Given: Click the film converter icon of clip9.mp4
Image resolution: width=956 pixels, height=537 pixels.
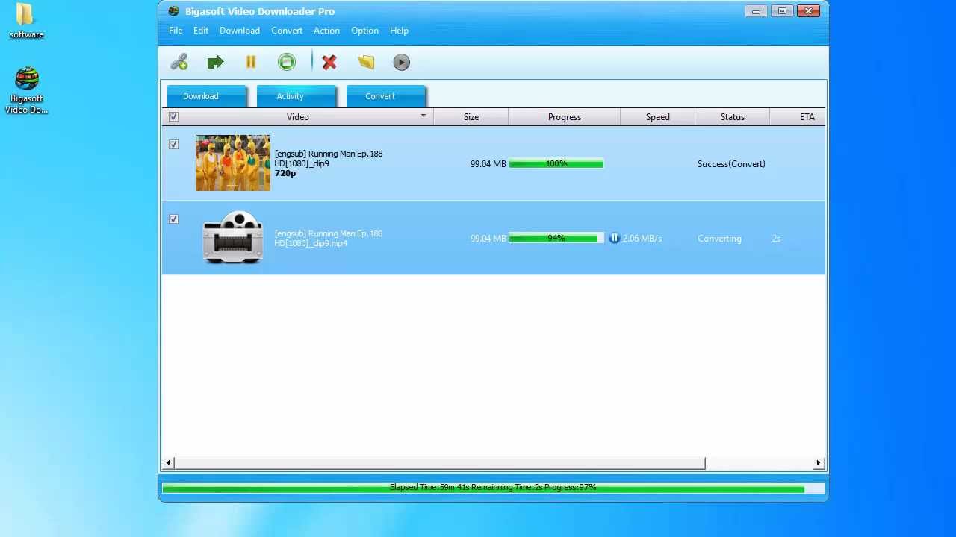Looking at the screenshot, I should click(x=233, y=237).
